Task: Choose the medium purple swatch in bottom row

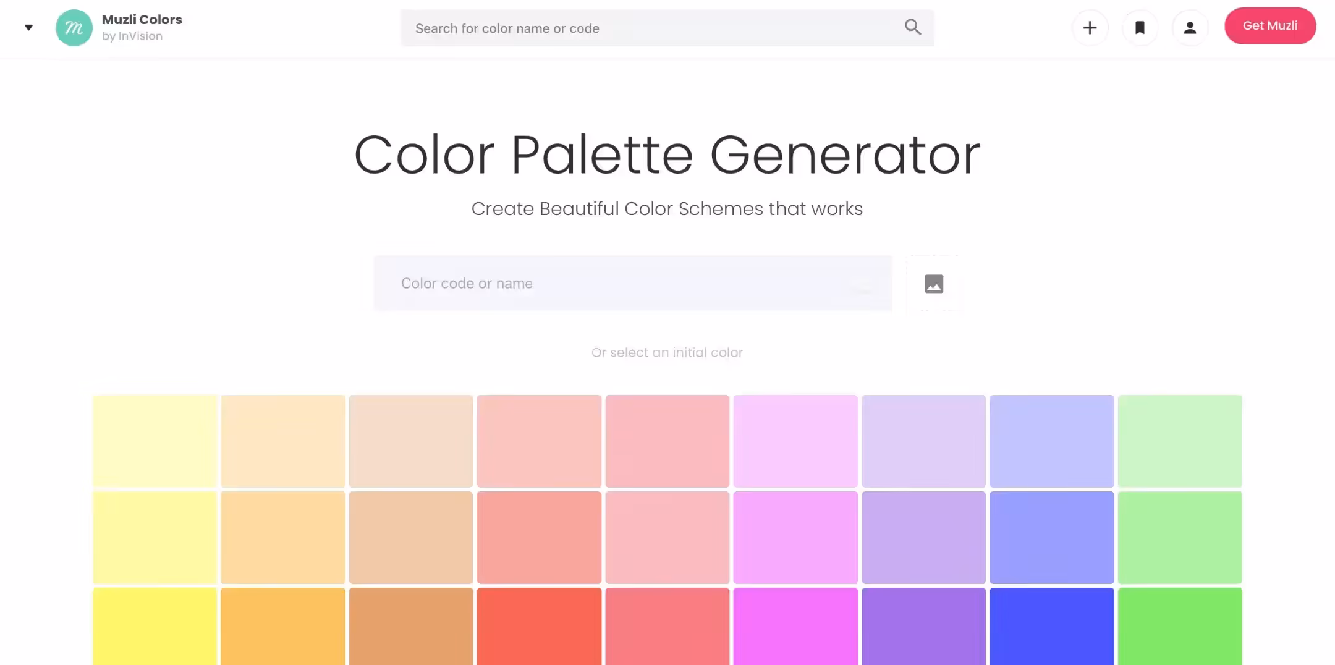Action: coord(923,625)
